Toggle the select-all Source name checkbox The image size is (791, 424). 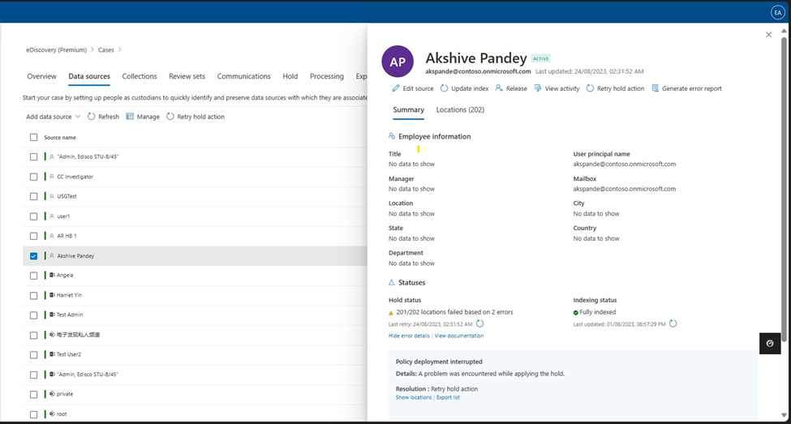coord(33,137)
